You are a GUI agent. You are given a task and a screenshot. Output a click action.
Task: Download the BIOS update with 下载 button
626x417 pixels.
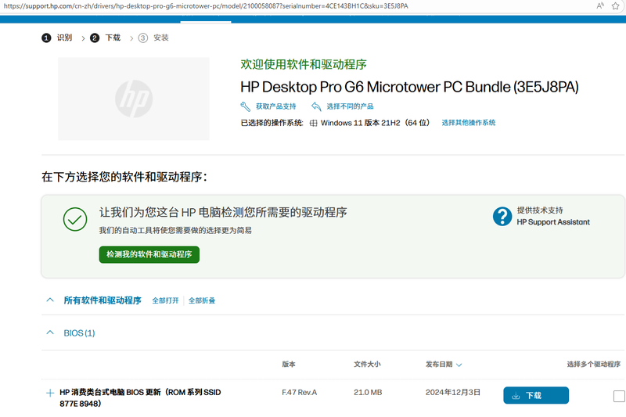click(x=535, y=396)
